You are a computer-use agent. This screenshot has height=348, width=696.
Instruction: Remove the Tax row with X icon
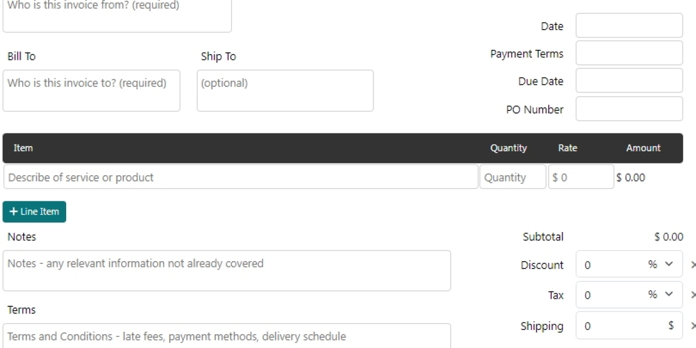click(693, 295)
